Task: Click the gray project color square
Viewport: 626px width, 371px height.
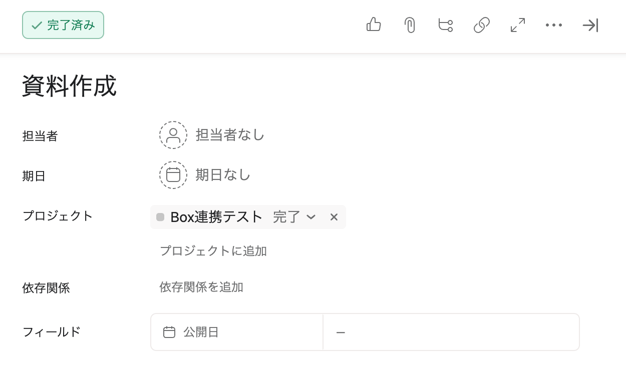Action: pyautogui.click(x=160, y=217)
